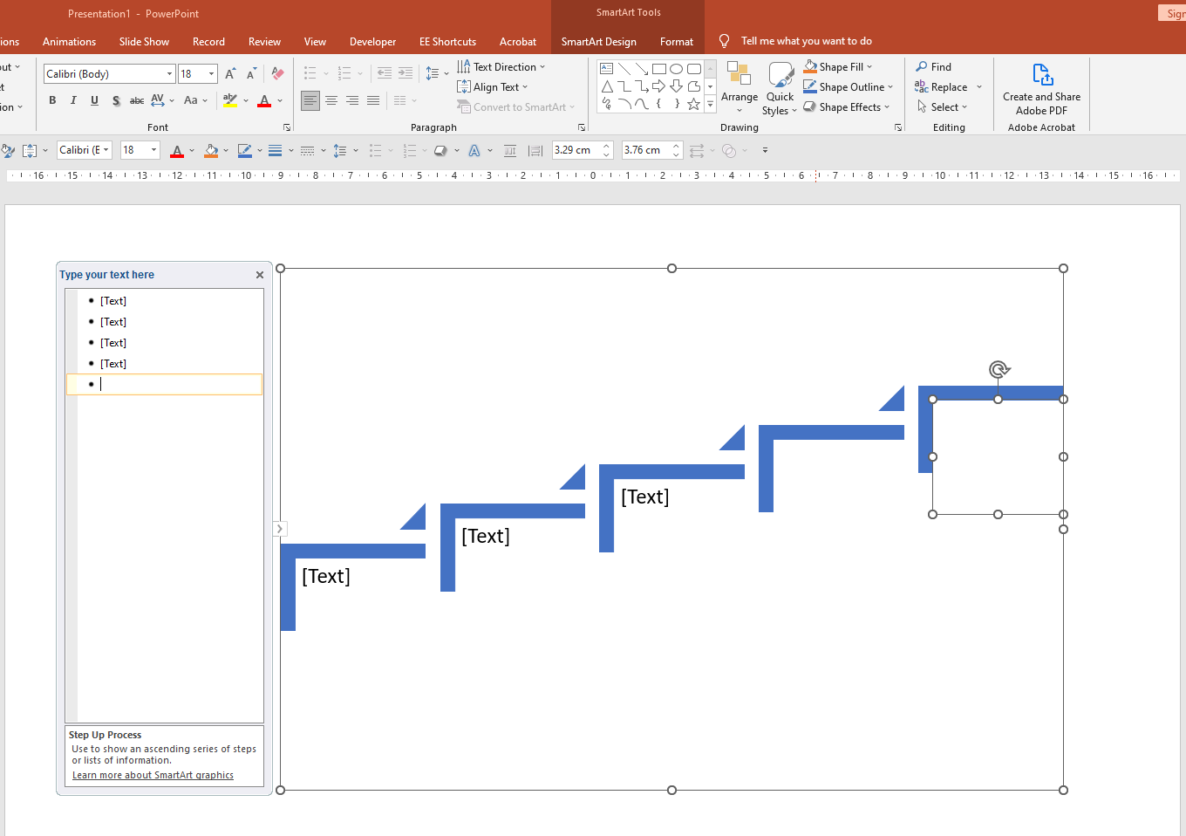Open Shape Outline dropdown

[890, 87]
